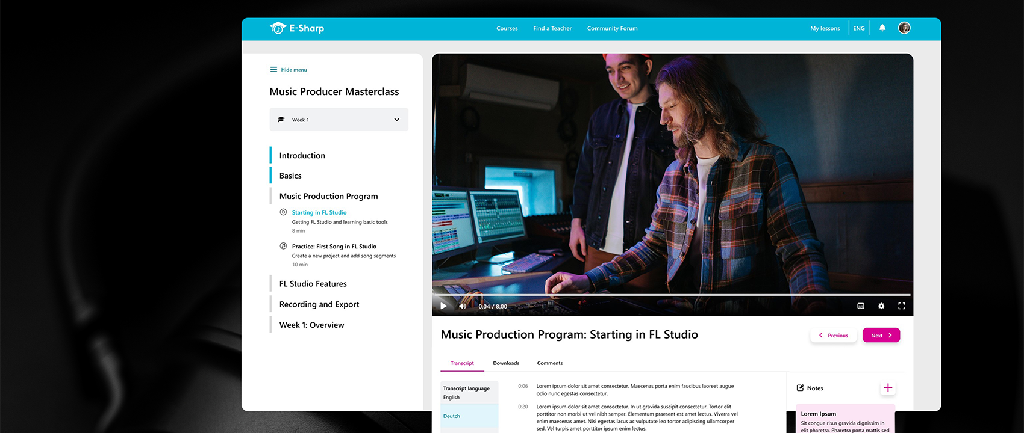Open the ENG language selector
This screenshot has height=433, width=1024.
[x=859, y=28]
